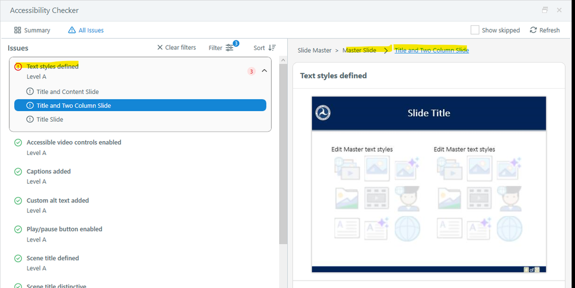Click the Summary grid icon

17,30
